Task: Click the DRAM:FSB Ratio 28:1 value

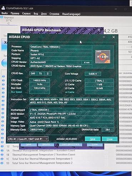Action: coord(108,130)
